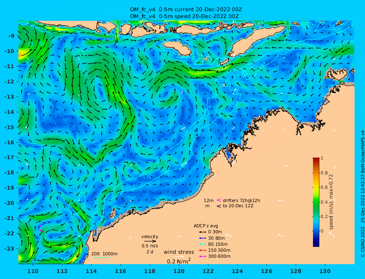This screenshot has height=279, width=365.
Task: Click the '150-300m' legend label
Action: (219, 250)
